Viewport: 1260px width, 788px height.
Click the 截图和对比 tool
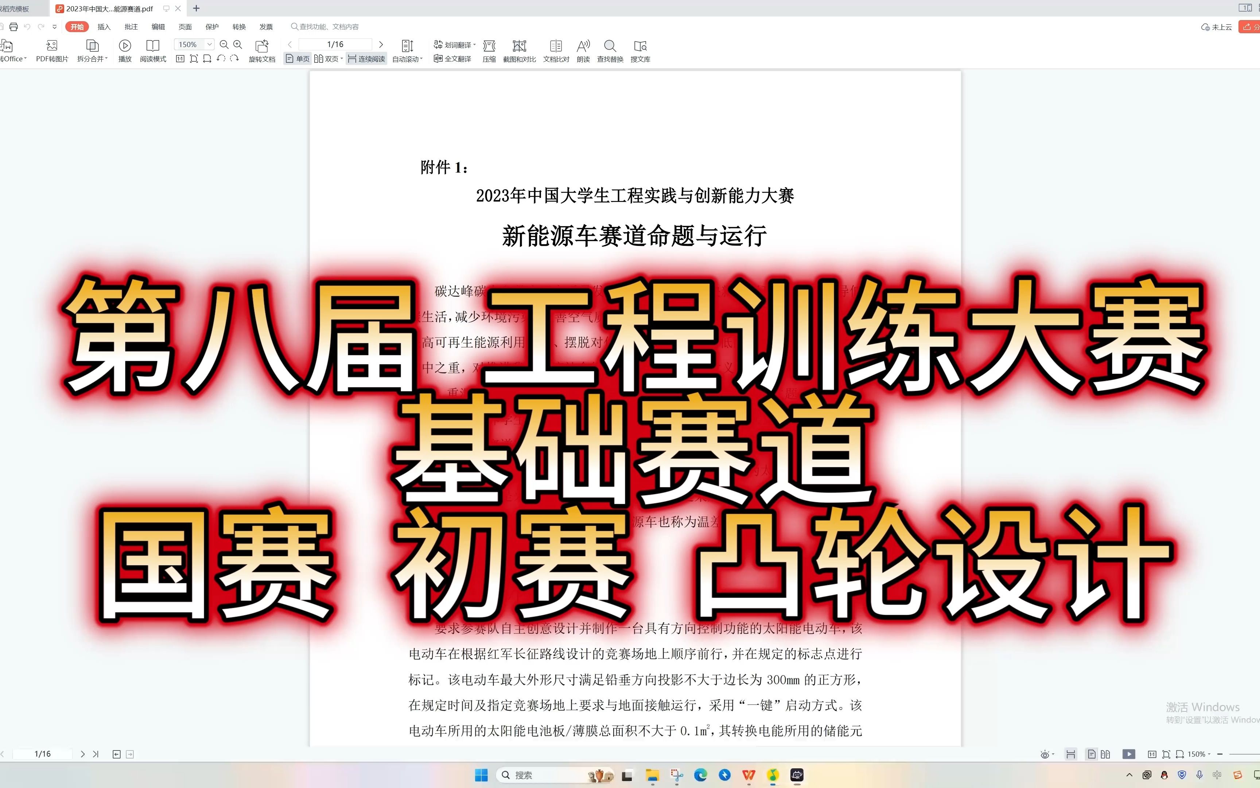[x=519, y=51]
